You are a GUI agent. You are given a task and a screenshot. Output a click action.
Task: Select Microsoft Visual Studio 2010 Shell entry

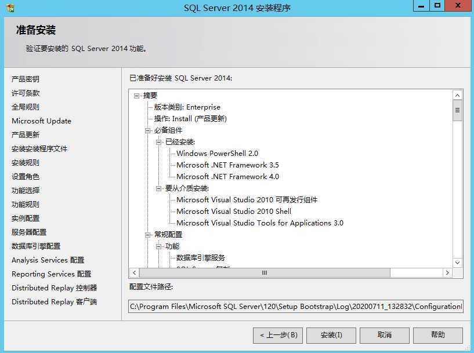point(234,212)
